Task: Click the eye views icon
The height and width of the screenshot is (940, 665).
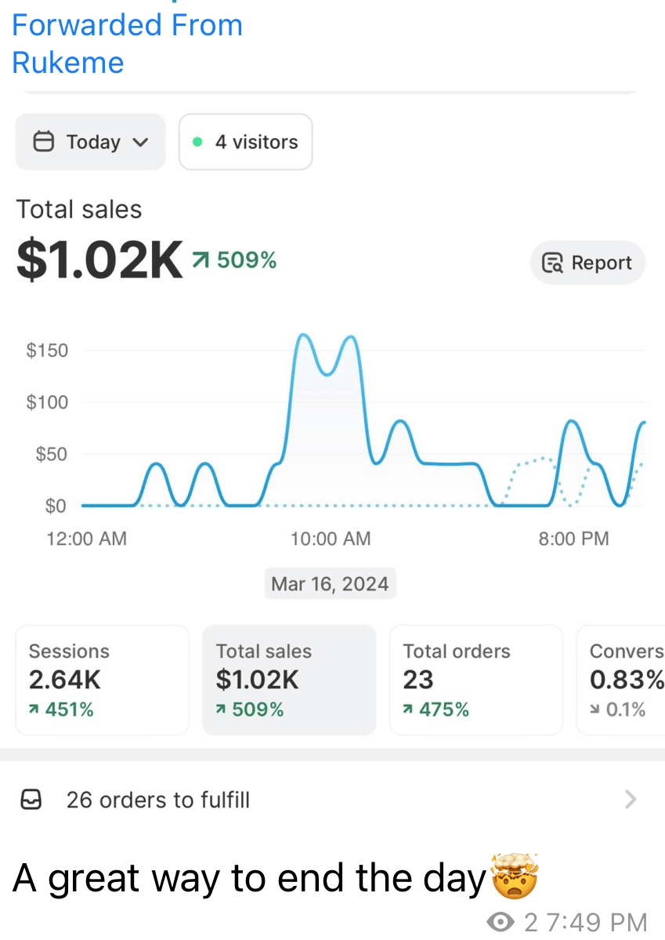Action: pyautogui.click(x=501, y=921)
